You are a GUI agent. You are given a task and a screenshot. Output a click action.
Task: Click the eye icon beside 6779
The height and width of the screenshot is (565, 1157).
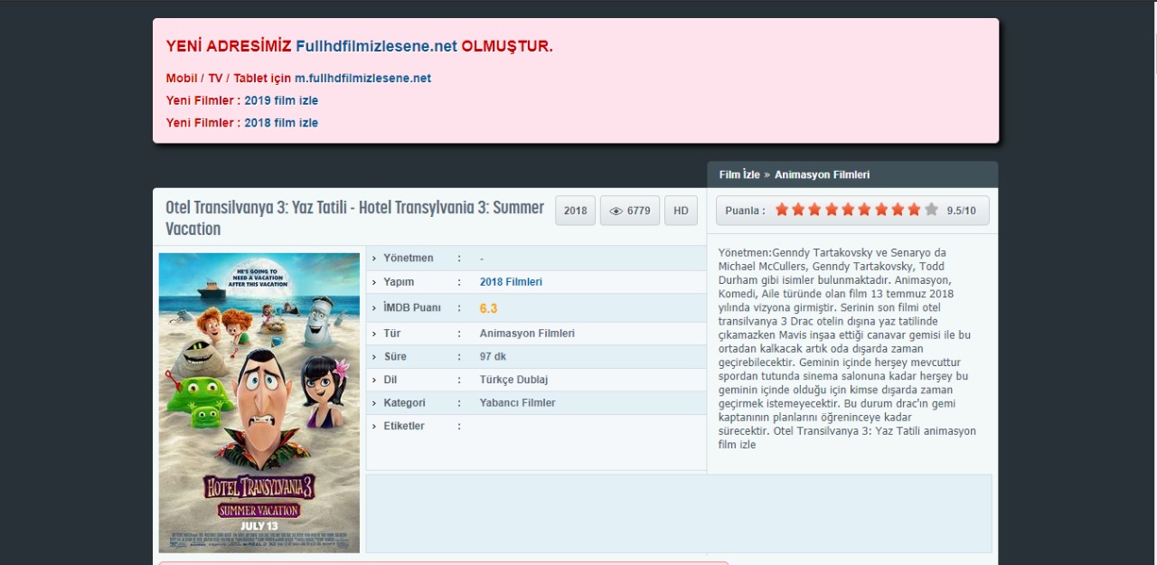tap(616, 211)
